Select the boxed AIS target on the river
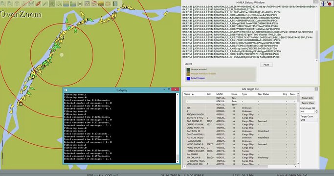 coord(21,104)
